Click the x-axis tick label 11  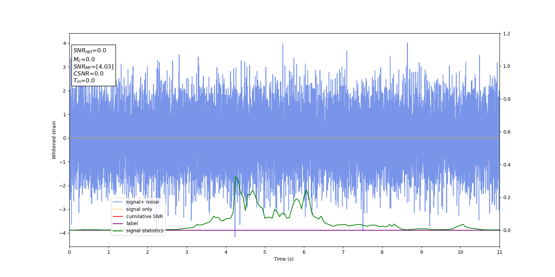499,252
